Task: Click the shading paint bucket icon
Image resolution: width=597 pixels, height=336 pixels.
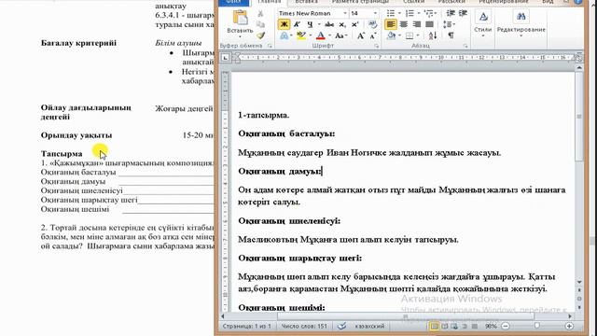Action: (391, 35)
